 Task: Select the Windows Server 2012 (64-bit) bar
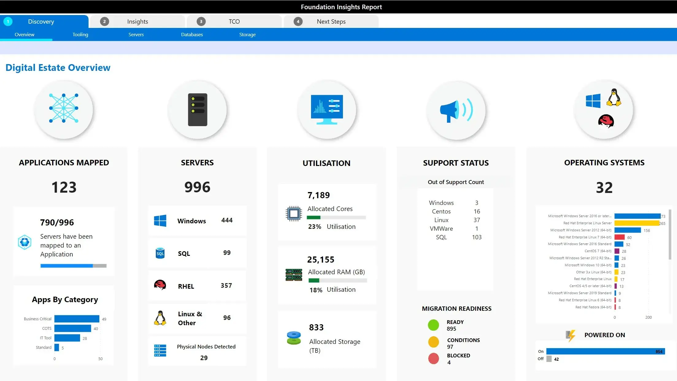[x=628, y=230]
